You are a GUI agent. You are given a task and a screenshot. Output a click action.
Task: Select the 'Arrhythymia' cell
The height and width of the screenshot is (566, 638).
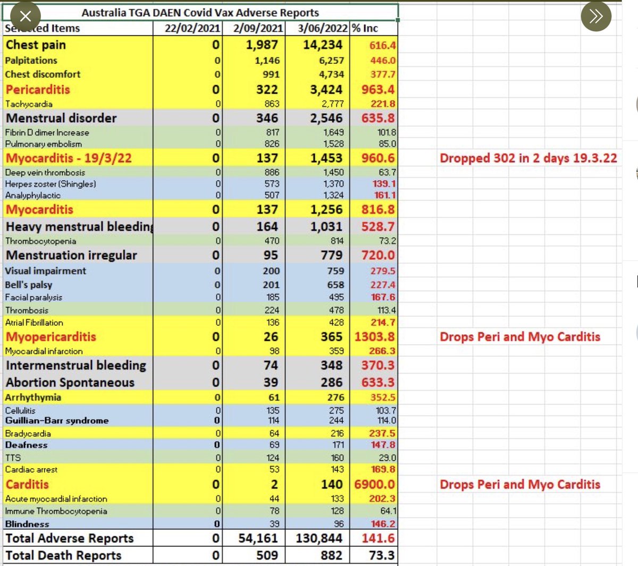(33, 398)
